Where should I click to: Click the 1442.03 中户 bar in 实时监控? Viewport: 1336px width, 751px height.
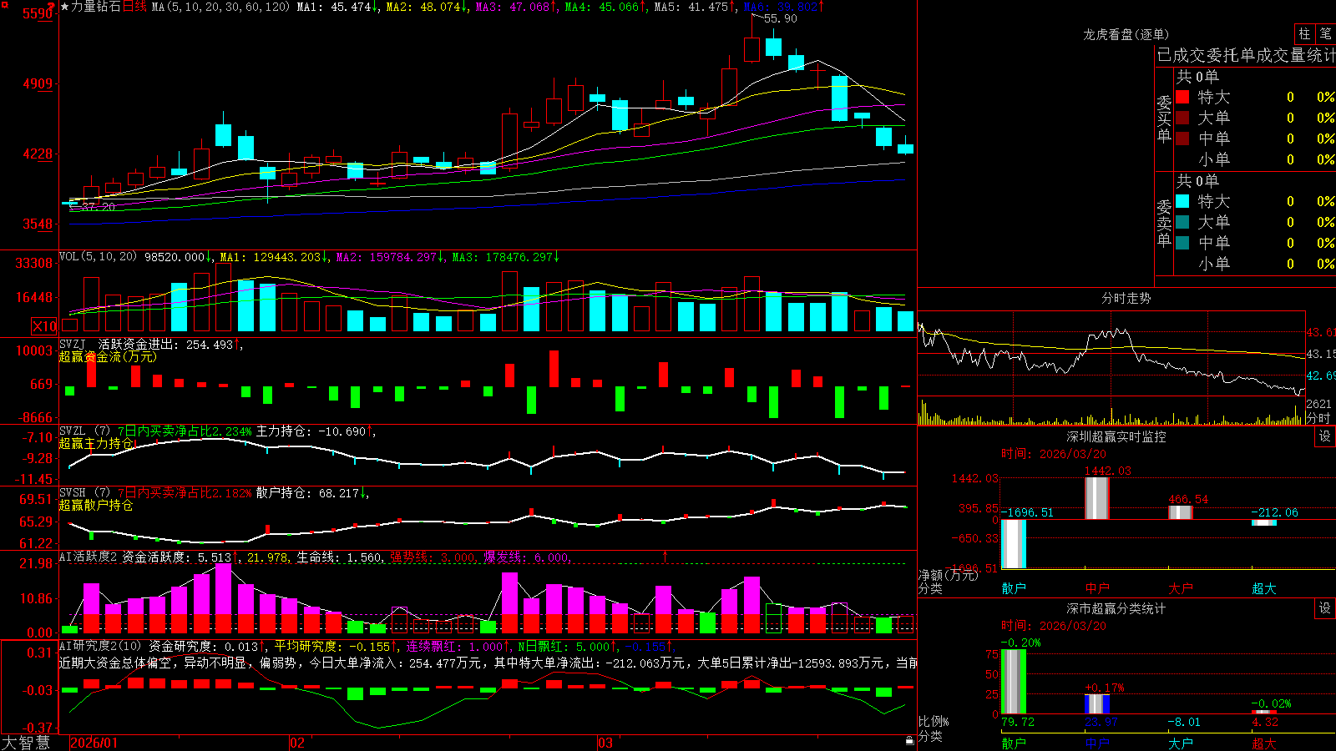1096,498
